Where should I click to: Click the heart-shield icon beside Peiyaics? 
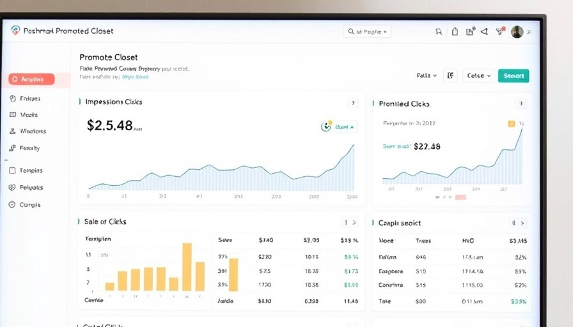[12, 187]
